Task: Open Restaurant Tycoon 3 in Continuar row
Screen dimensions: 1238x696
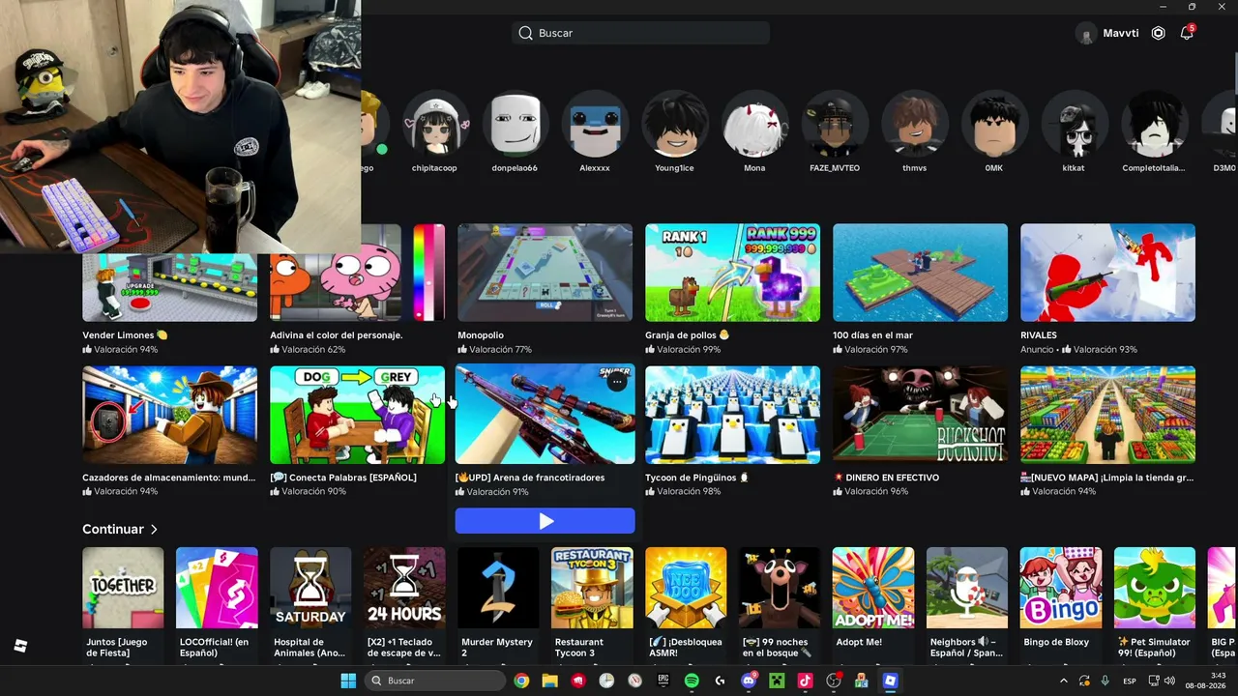Action: tap(592, 588)
